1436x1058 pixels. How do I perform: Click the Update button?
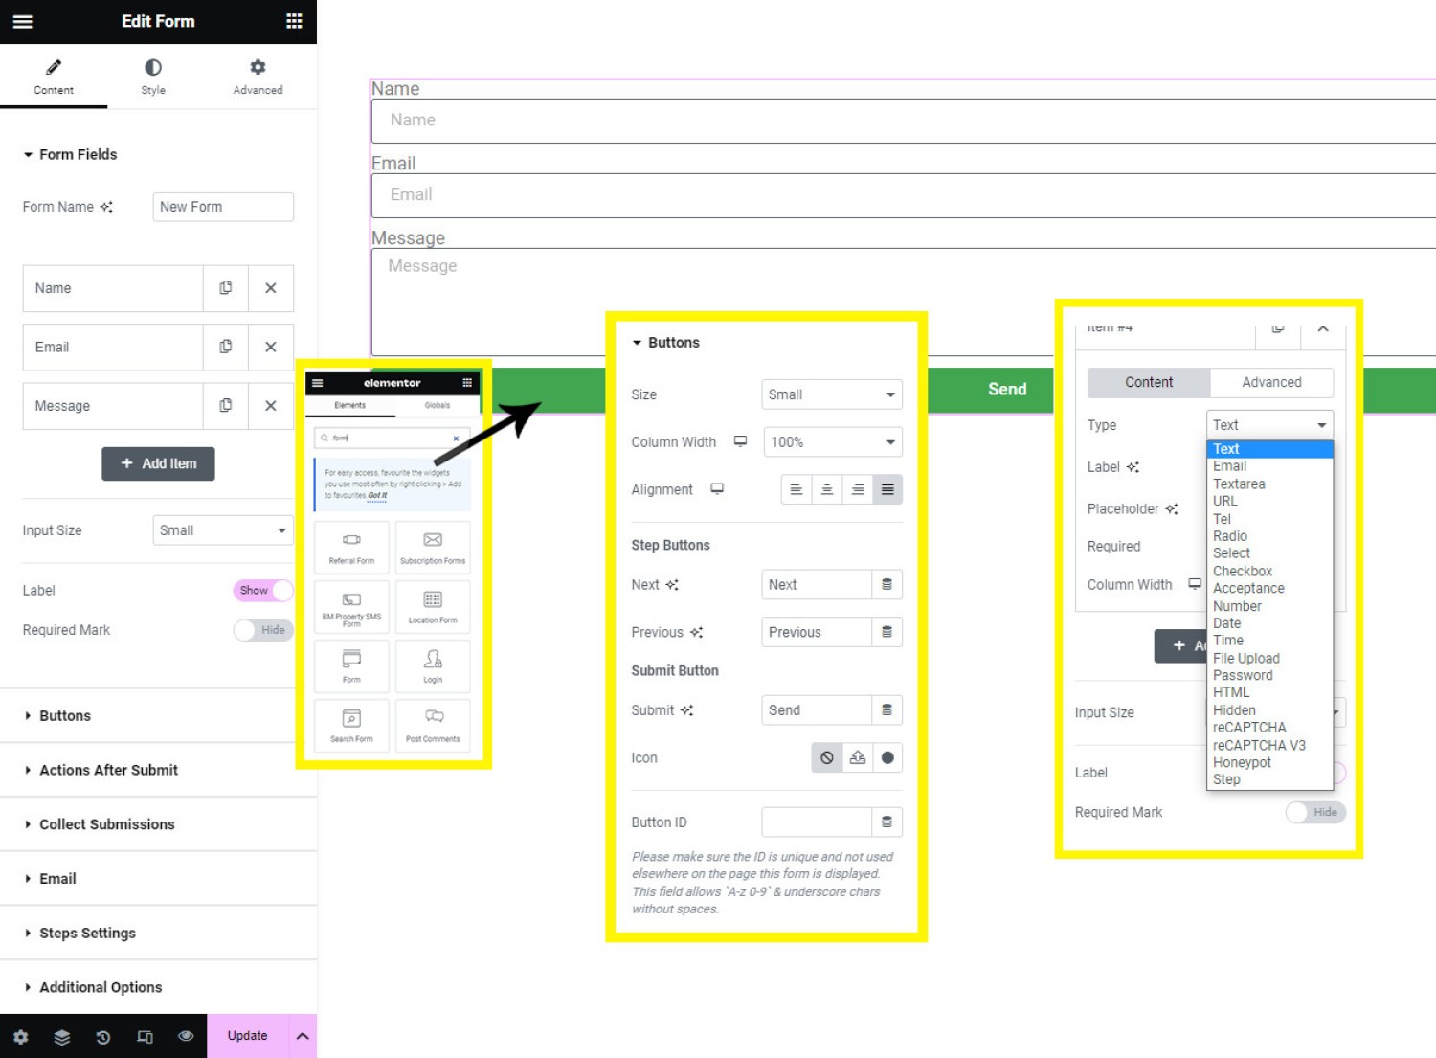[247, 1036]
